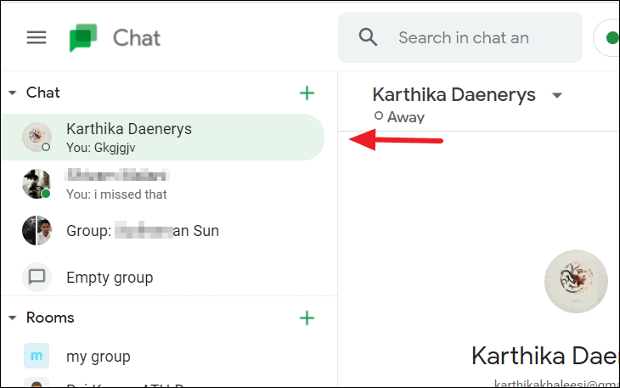Click Karthika Daenerys name in conversation header
The height and width of the screenshot is (388, 620).
click(454, 95)
